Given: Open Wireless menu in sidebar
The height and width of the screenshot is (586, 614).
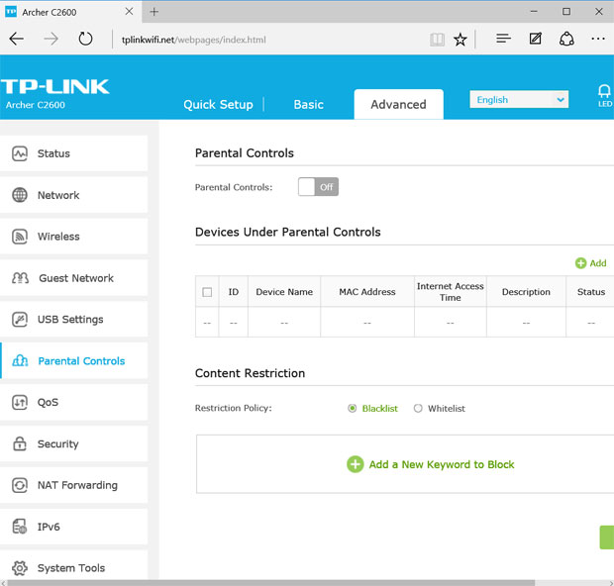Looking at the screenshot, I should point(73,237).
